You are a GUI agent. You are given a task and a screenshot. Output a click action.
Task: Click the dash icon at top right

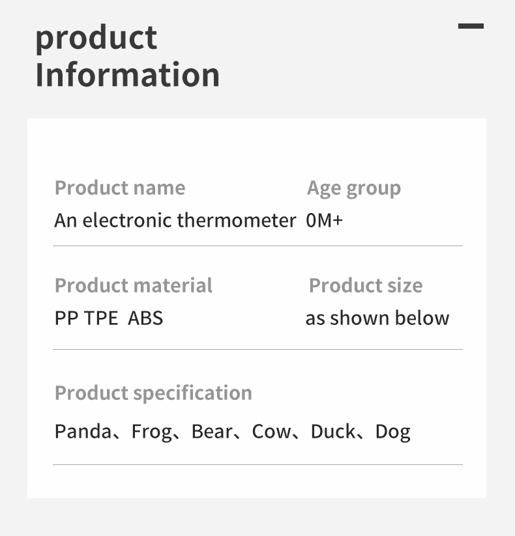(x=471, y=26)
